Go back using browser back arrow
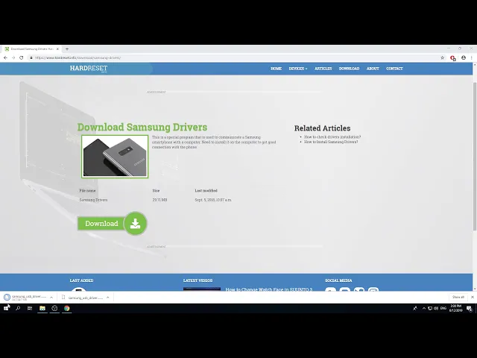This screenshot has height=358, width=477. click(x=5, y=57)
